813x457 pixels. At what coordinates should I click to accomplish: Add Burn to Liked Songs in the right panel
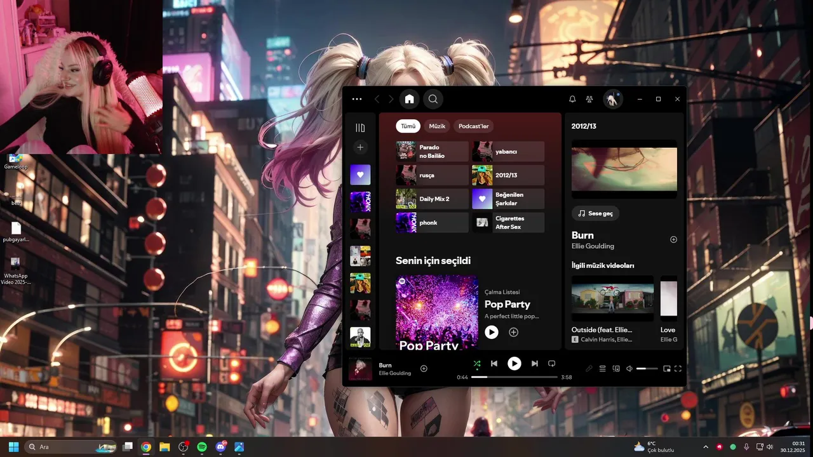point(673,239)
